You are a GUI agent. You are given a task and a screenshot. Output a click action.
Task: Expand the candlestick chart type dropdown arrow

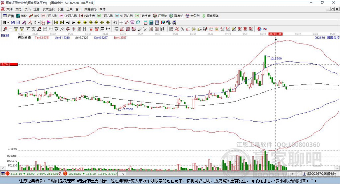point(39,23)
